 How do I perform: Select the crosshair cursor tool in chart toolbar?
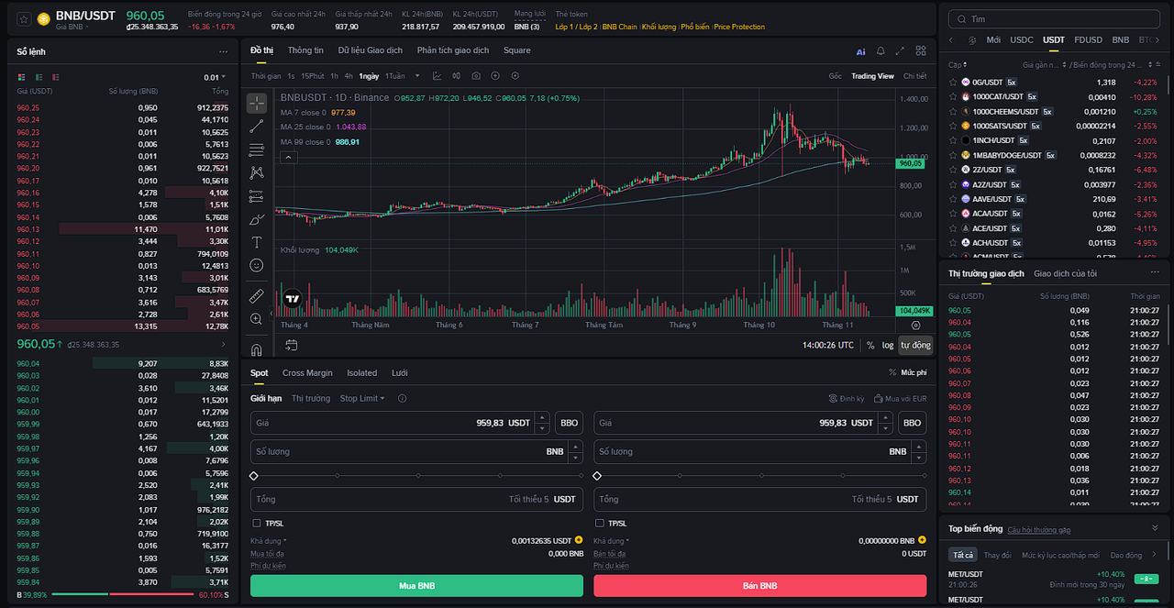[x=256, y=103]
